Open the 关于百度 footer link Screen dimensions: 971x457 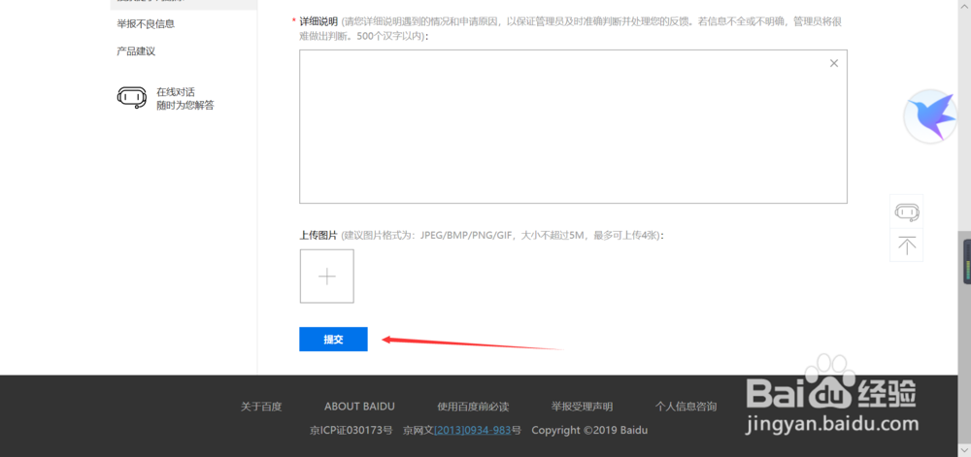261,407
